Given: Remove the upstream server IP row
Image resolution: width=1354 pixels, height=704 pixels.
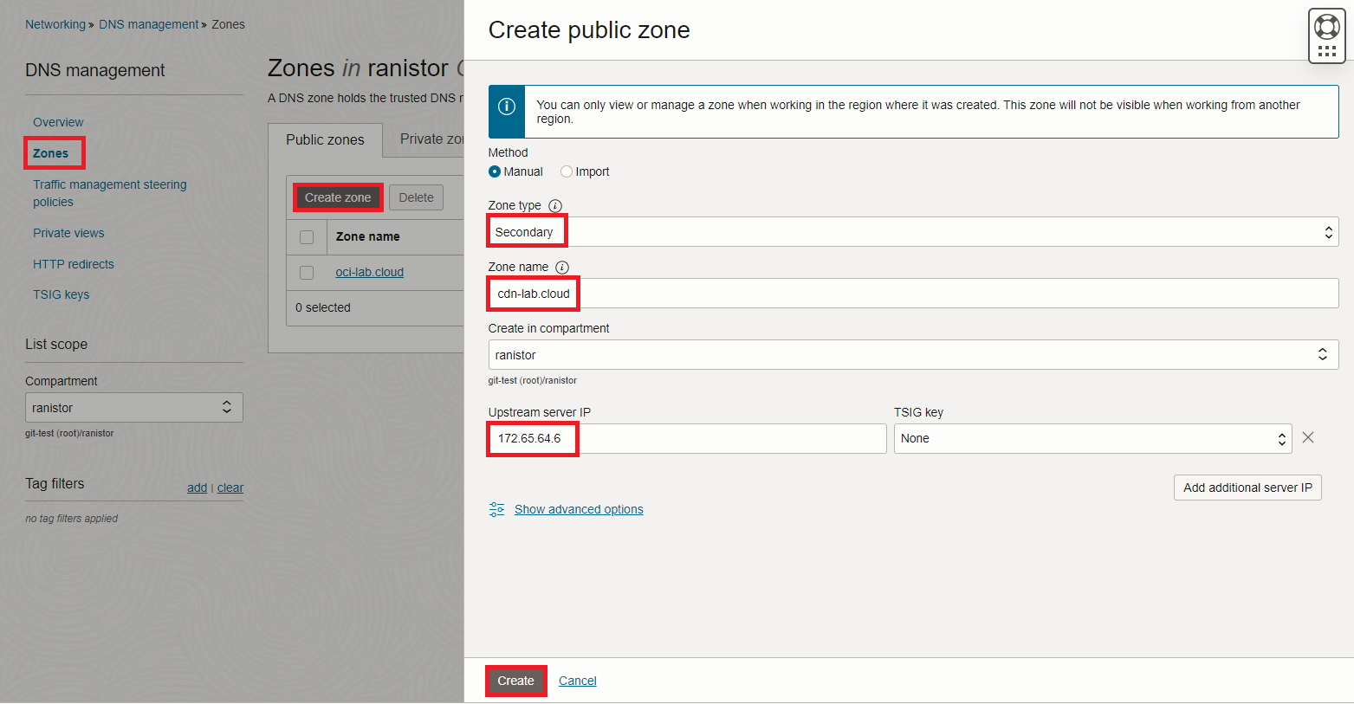Looking at the screenshot, I should pyautogui.click(x=1308, y=438).
